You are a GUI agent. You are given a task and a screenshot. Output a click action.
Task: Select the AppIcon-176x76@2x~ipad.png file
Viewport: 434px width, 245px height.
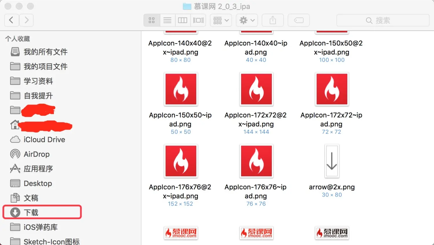pyautogui.click(x=181, y=161)
